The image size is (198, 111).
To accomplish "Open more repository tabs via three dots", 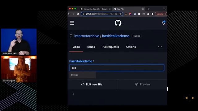I will click(x=160, y=47).
